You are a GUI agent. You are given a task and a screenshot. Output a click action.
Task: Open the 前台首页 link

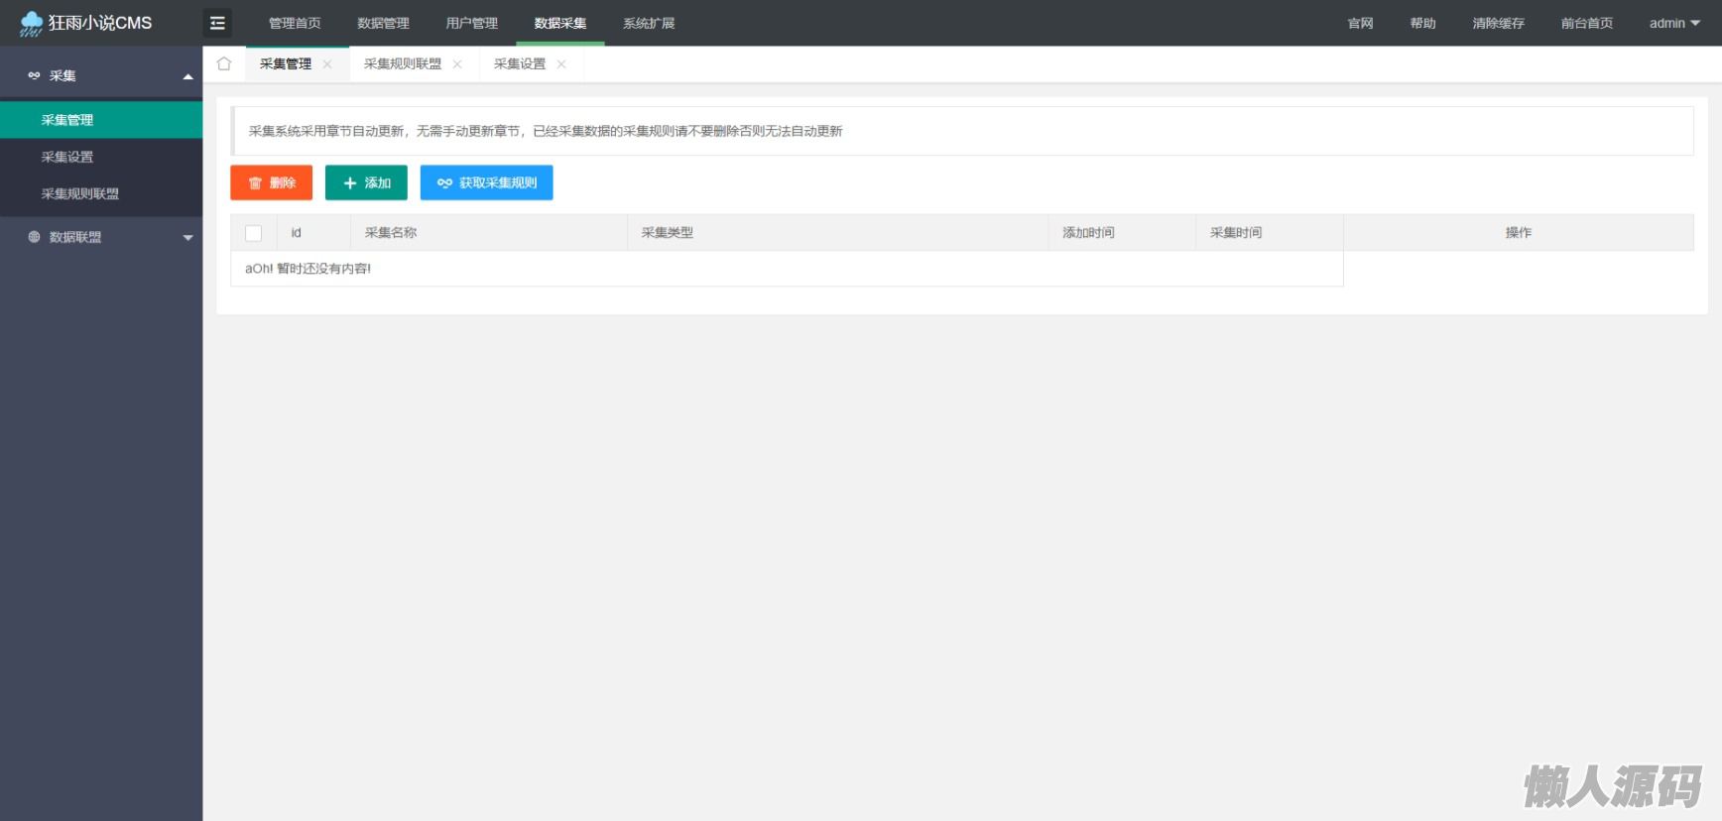click(1586, 23)
